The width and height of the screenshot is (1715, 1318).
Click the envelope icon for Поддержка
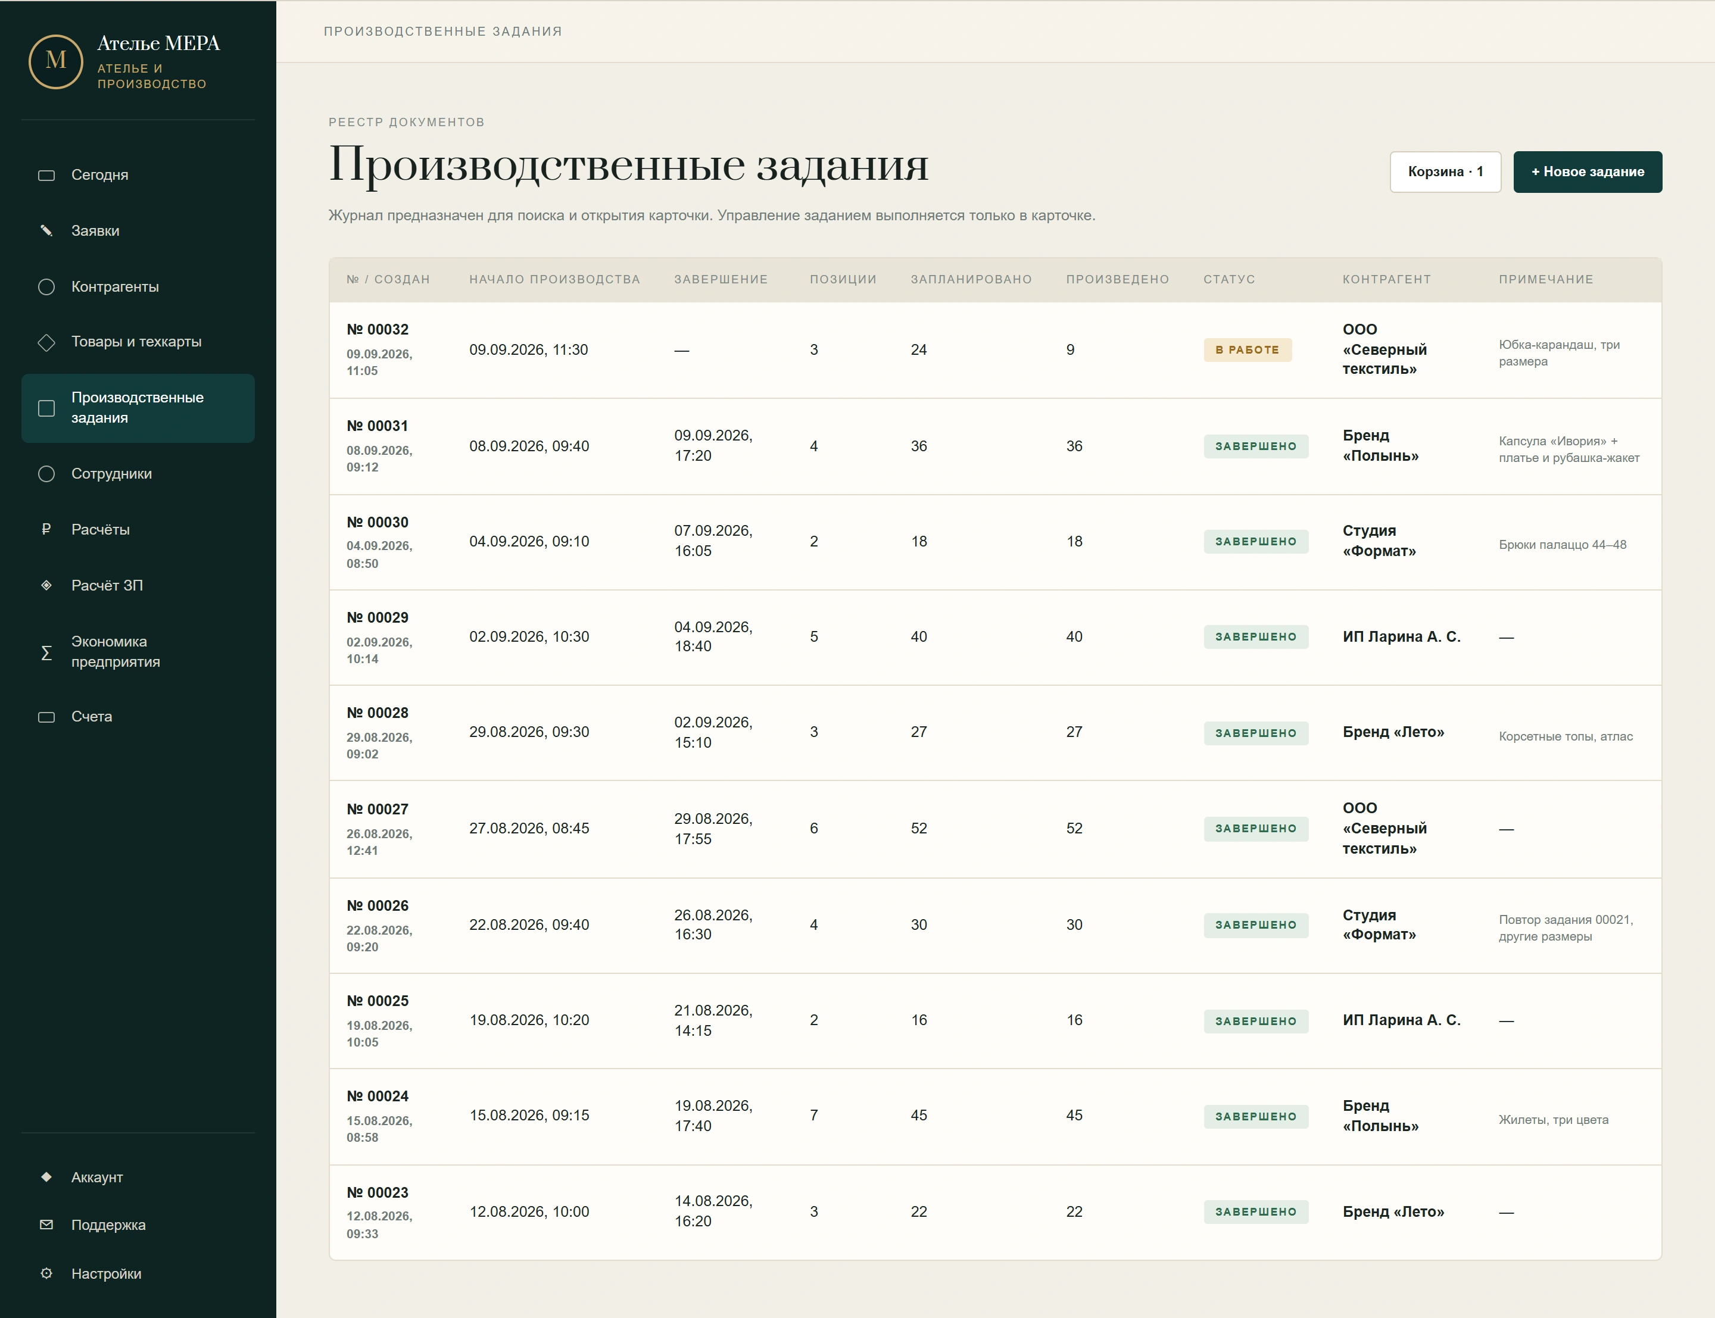click(46, 1225)
